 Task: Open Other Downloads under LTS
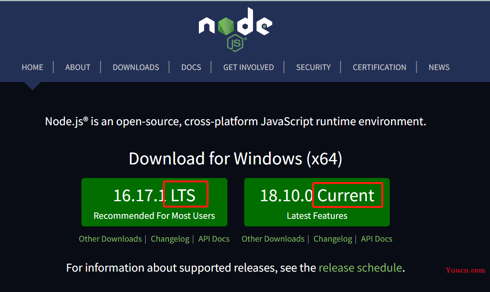click(x=110, y=239)
